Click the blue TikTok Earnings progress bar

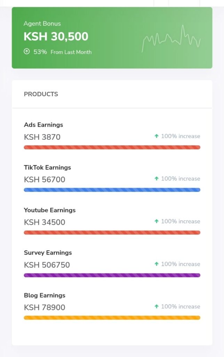coord(112,190)
